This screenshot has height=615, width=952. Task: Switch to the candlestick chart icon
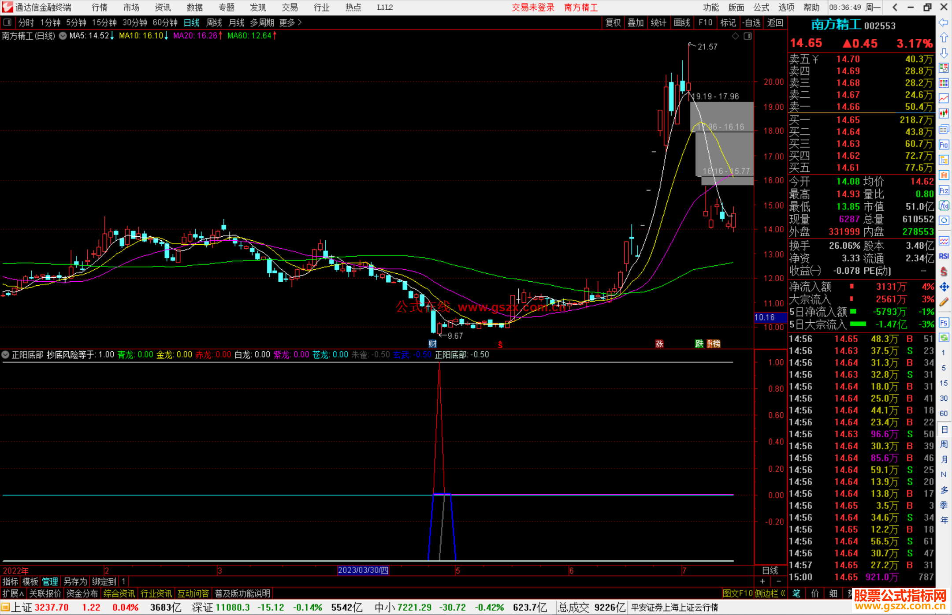(x=944, y=114)
